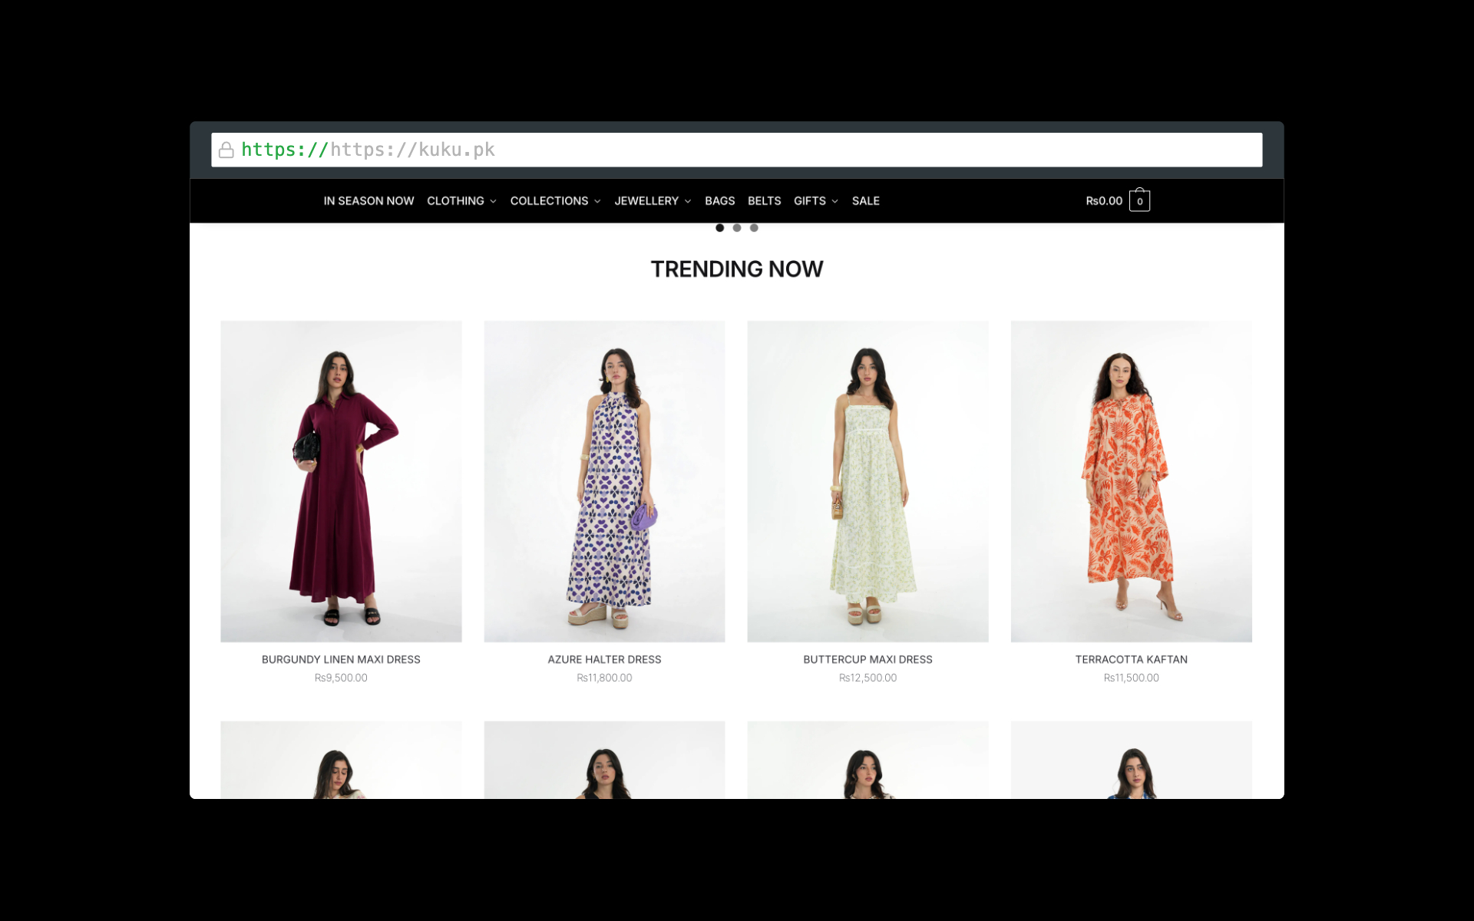Click the padlock icon in address bar
The height and width of the screenshot is (921, 1474).
(x=226, y=150)
